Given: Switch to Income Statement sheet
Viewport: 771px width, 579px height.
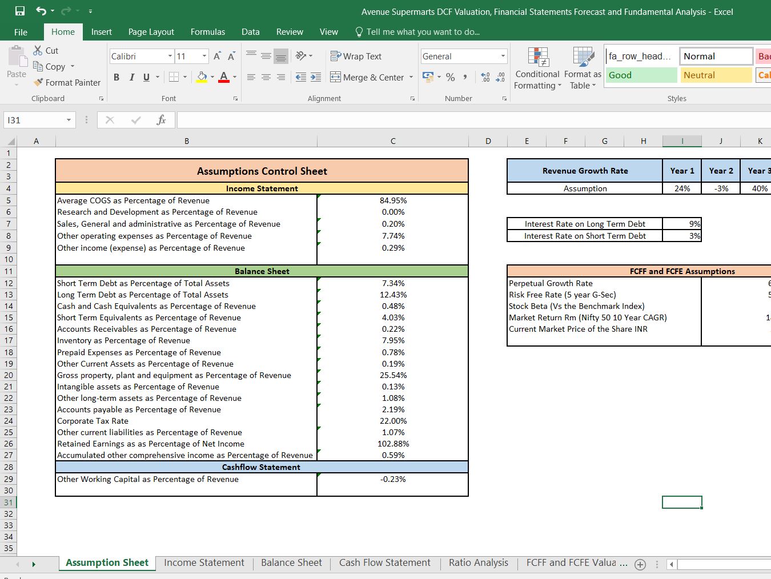Looking at the screenshot, I should tap(204, 563).
